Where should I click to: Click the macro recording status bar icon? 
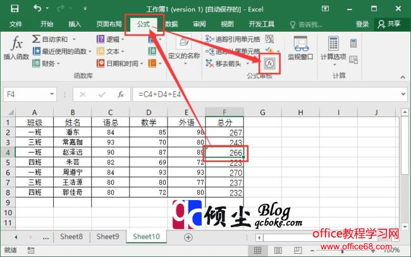[31, 250]
